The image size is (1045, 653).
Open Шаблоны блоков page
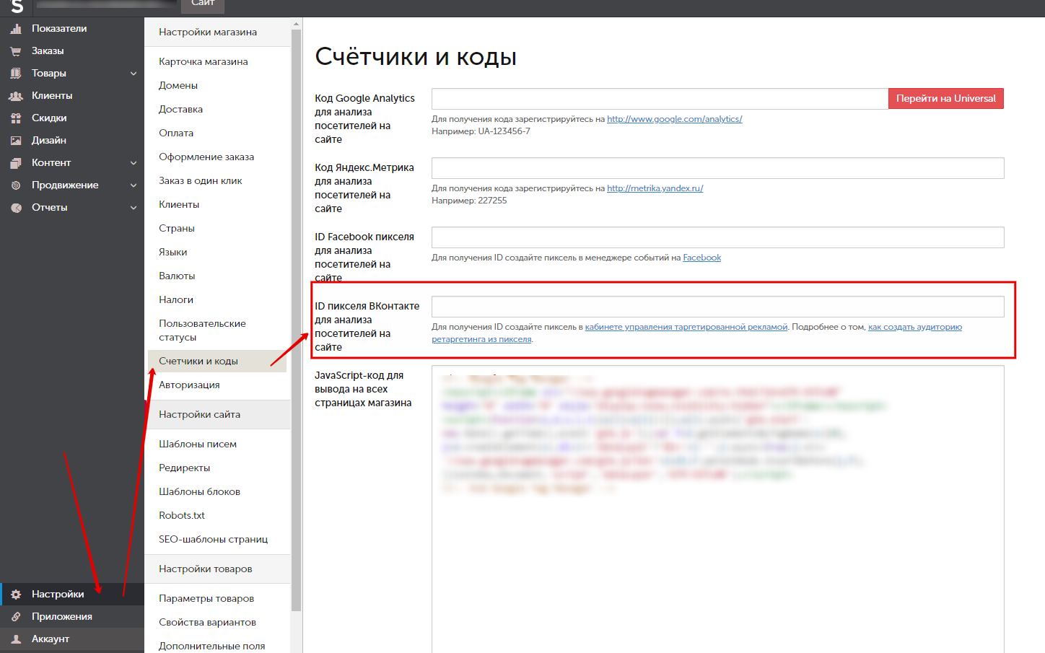pos(200,492)
